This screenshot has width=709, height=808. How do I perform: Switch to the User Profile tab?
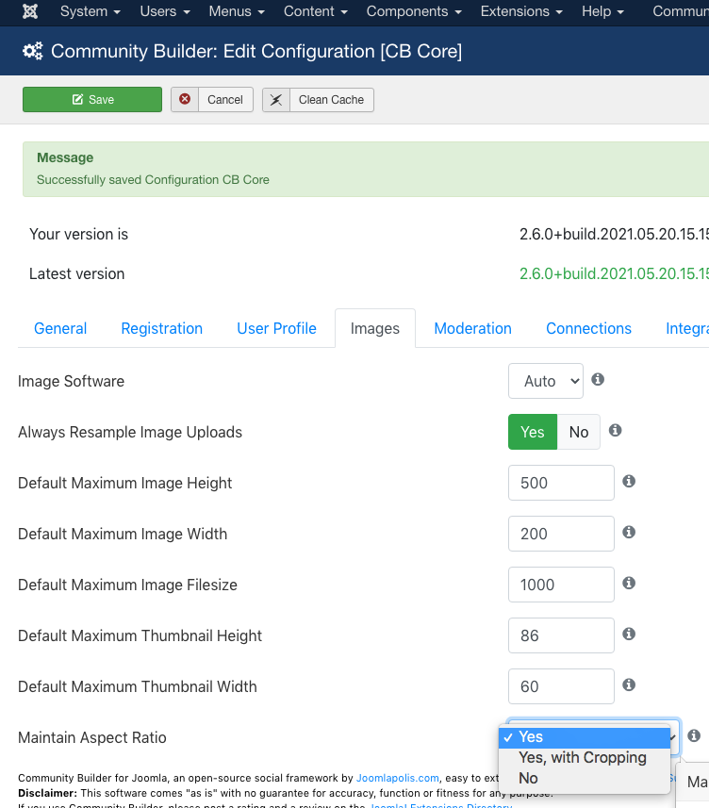pos(276,329)
